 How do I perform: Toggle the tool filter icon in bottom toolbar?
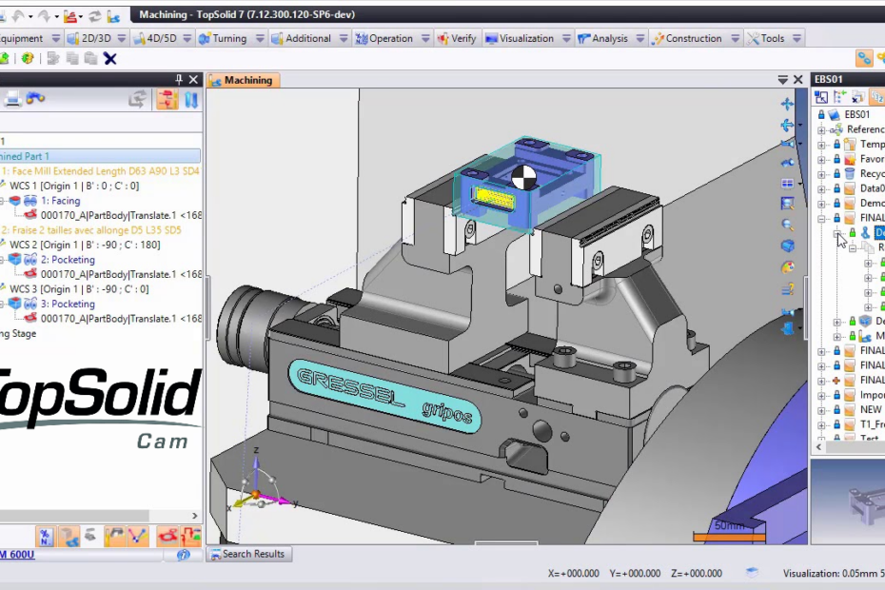point(114,537)
